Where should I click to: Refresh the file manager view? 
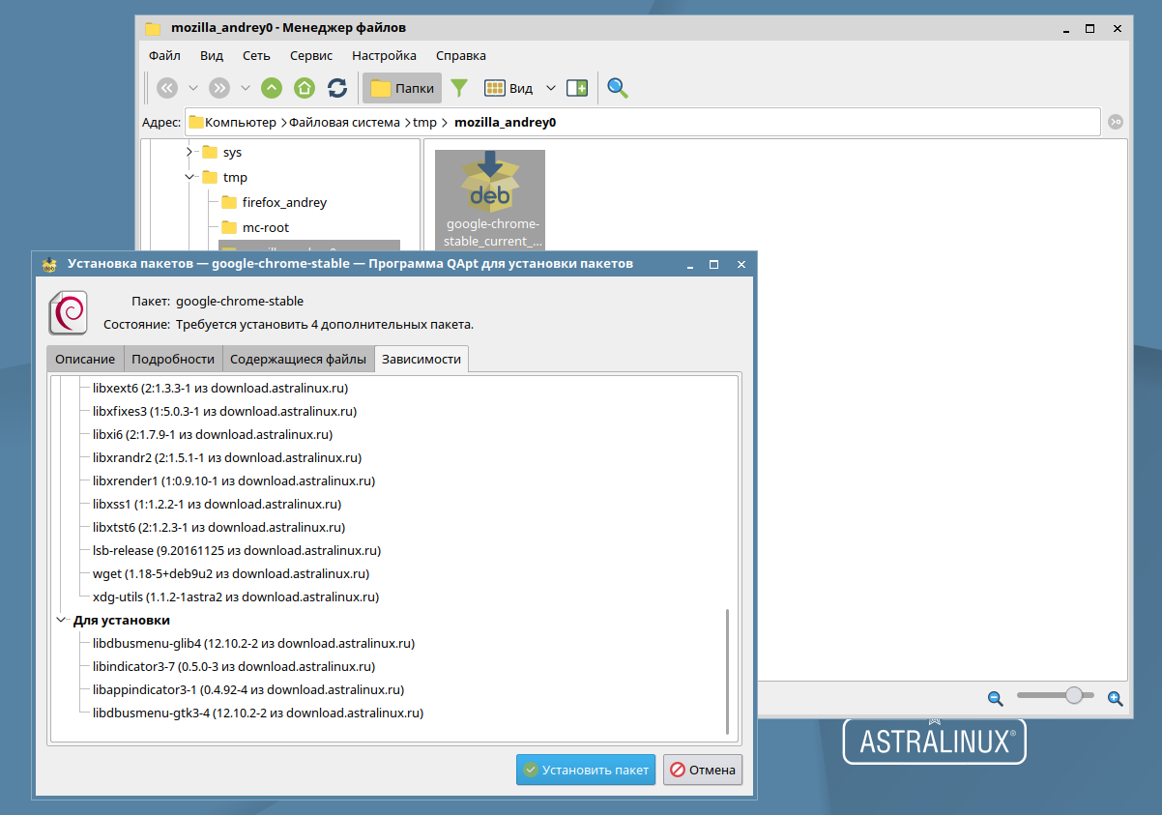point(337,88)
